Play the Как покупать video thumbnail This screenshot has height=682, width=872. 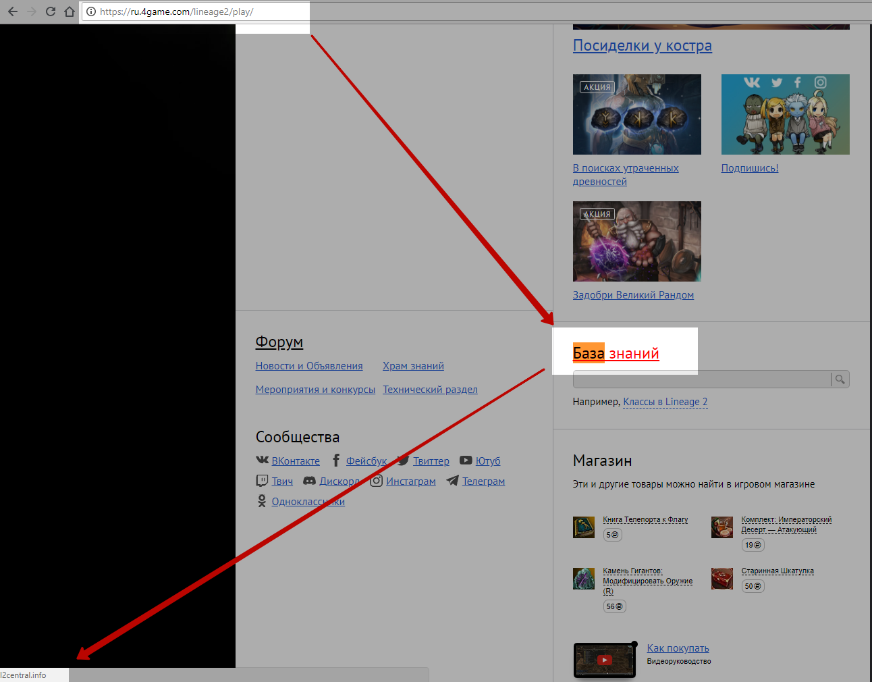click(604, 660)
